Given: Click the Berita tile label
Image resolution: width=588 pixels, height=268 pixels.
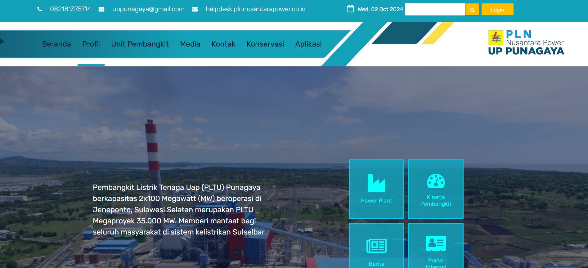Looking at the screenshot, I should [x=376, y=264].
